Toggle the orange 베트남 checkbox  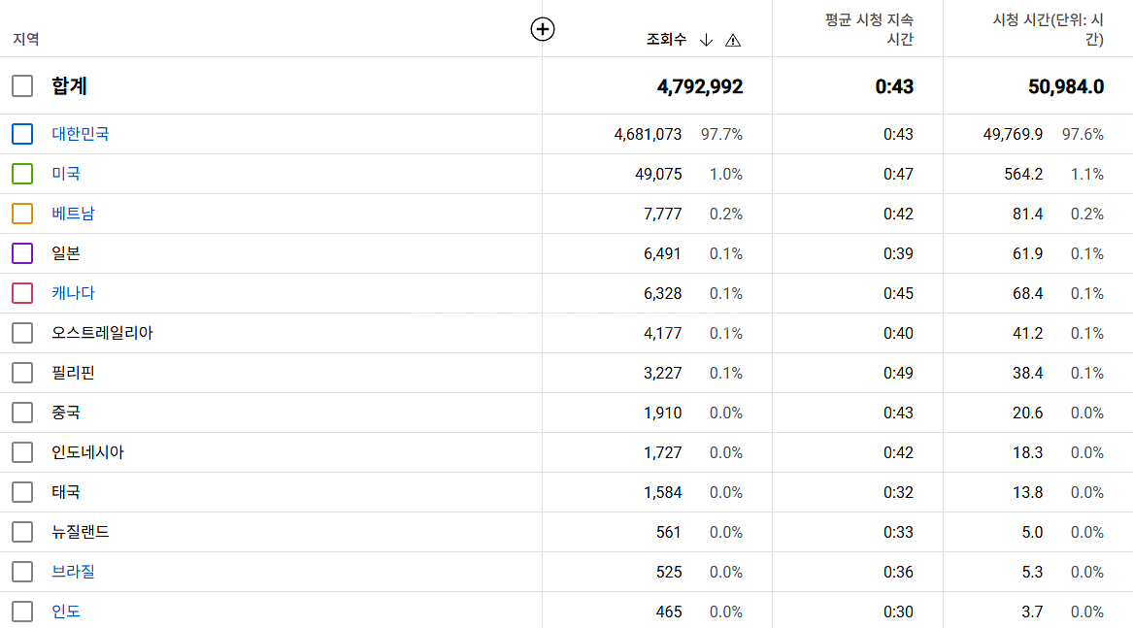(x=22, y=214)
